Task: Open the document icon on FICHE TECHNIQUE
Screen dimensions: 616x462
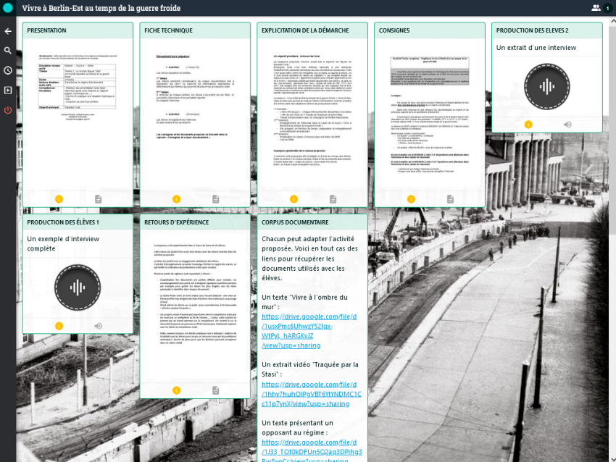Action: [x=215, y=199]
